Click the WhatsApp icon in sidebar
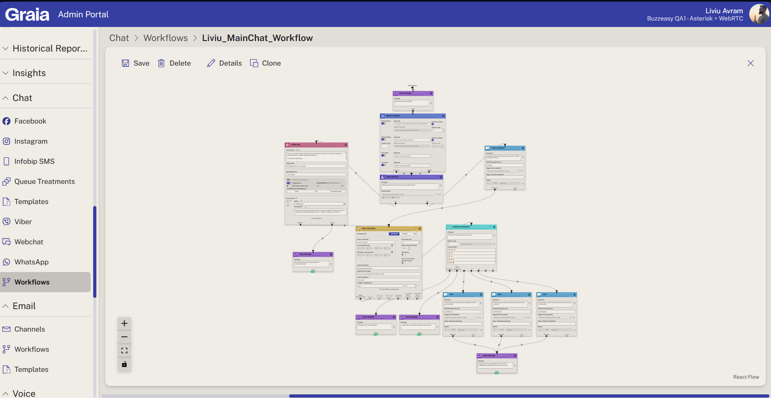This screenshot has height=398, width=771. [6, 262]
